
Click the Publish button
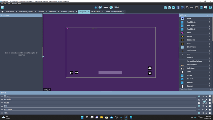point(114,7)
